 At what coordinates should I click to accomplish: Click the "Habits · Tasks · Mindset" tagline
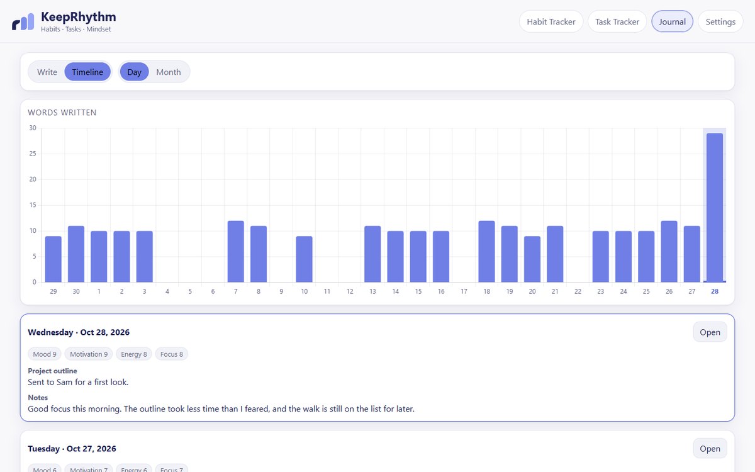(x=76, y=30)
